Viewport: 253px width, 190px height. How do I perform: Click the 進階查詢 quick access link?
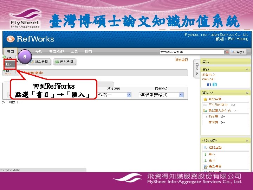point(215,148)
